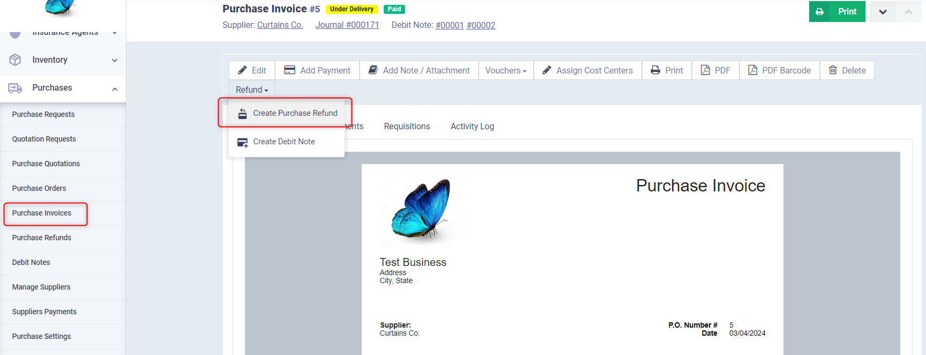Open Journal #000171 link

[x=347, y=25]
